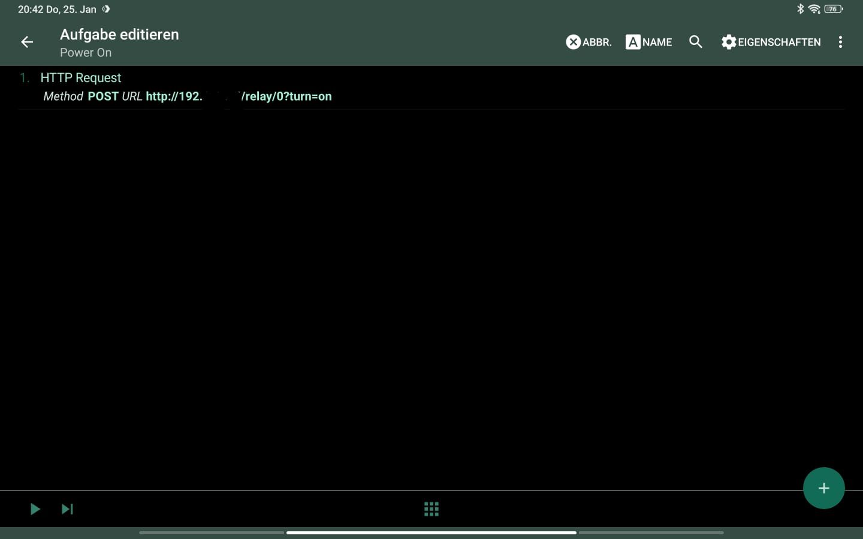This screenshot has width=863, height=539.
Task: Click the Aufgabe editieren title
Action: [119, 35]
